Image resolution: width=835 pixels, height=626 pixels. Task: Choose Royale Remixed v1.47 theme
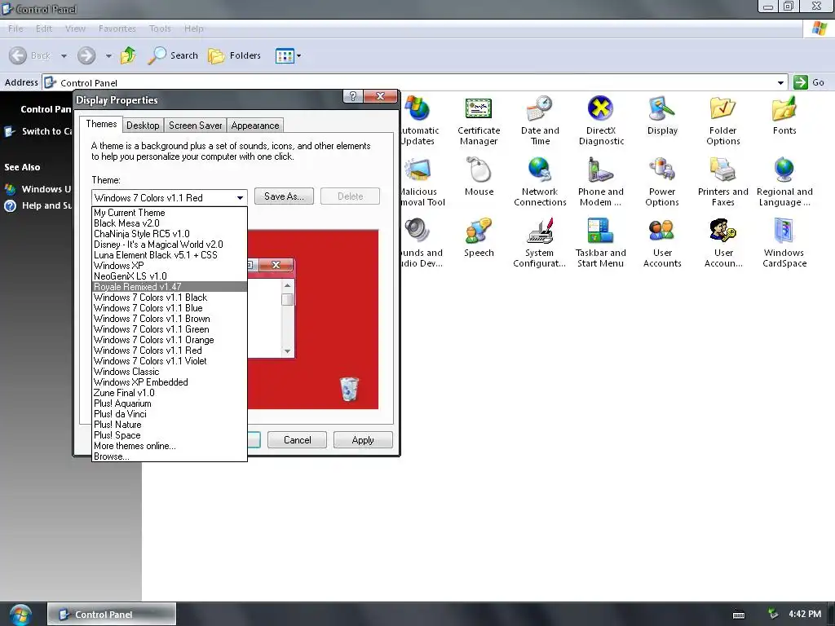pos(170,286)
